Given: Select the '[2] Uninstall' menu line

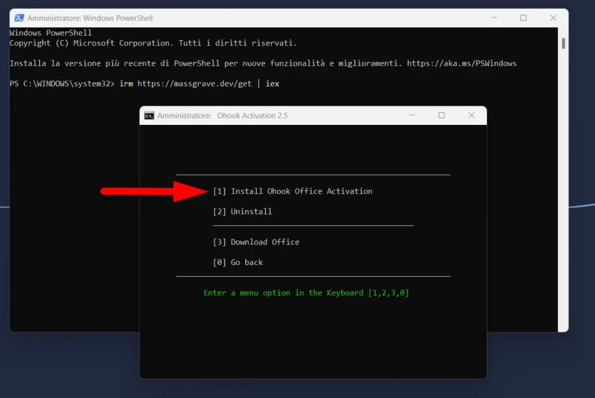Looking at the screenshot, I should [x=242, y=211].
